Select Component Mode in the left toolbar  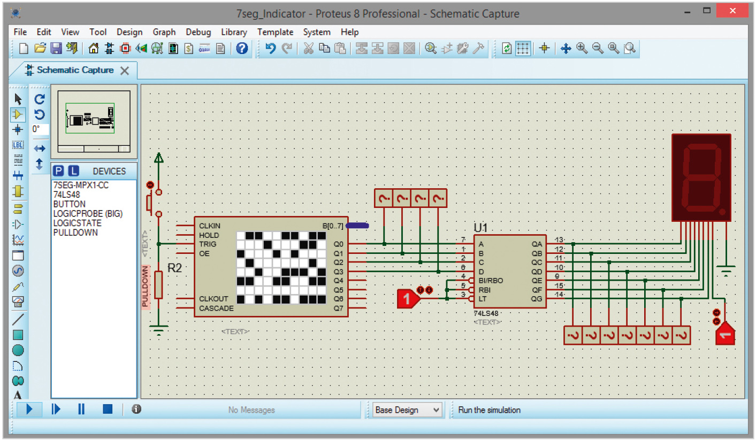coord(18,114)
